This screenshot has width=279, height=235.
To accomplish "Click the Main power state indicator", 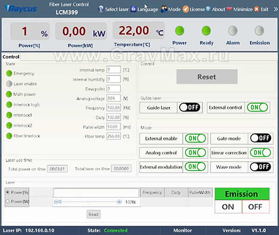I will tap(9, 94).
